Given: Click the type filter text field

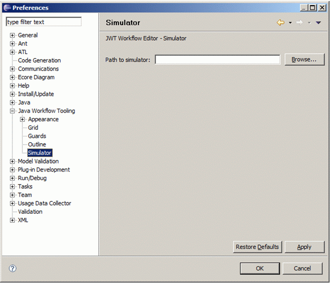Looking at the screenshot, I should point(44,22).
